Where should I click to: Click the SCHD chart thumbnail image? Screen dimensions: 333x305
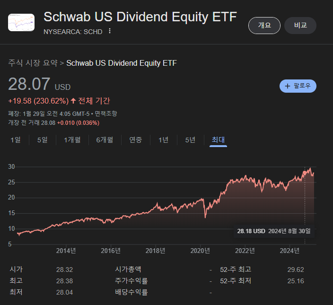pyautogui.click(x=21, y=23)
